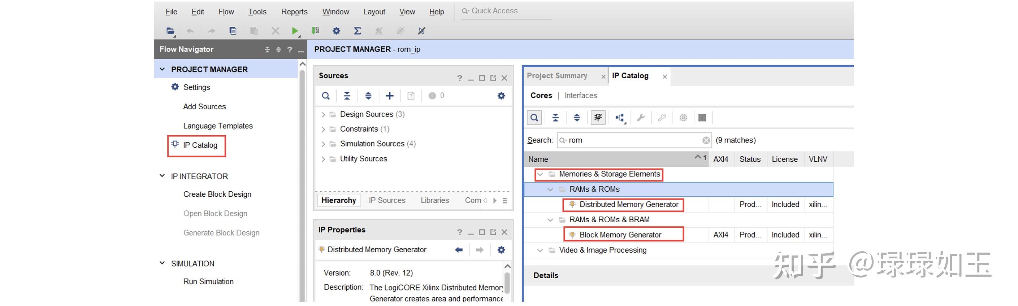1018x306 pixels.
Task: Click back arrow in IP Properties
Action: pyautogui.click(x=459, y=250)
